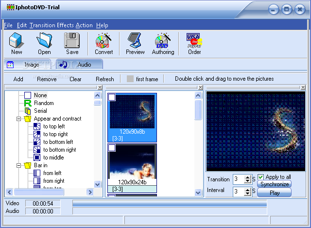Open the Help menu
Image resolution: width=311 pixels, height=228 pixels.
102,25
